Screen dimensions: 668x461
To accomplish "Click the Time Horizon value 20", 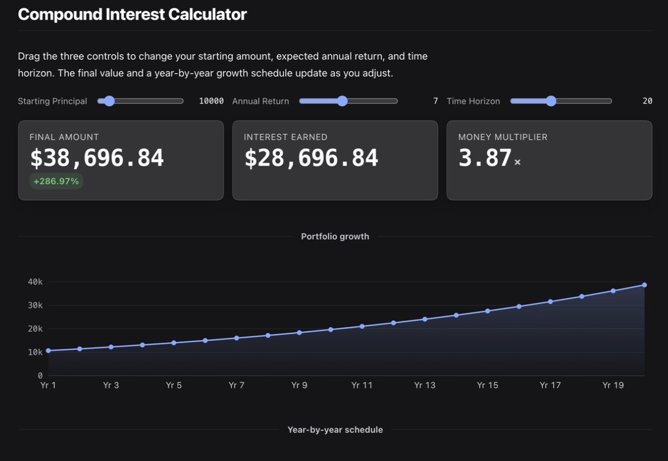I will coord(647,101).
